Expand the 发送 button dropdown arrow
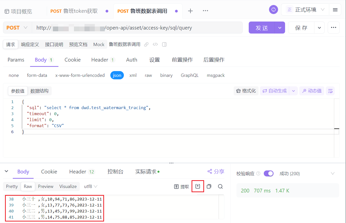 280,28
